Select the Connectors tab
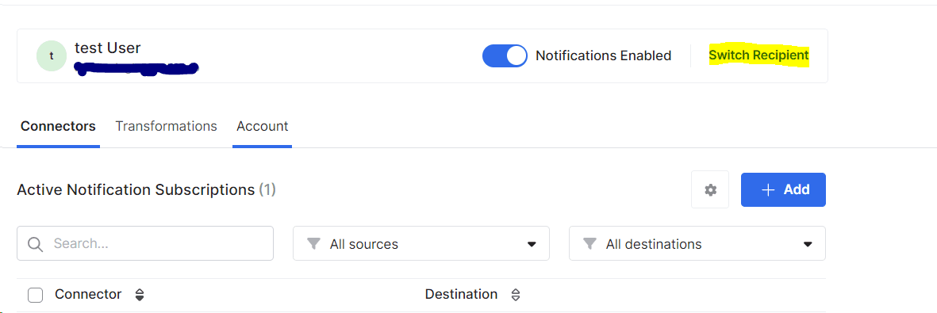This screenshot has width=937, height=313. pos(58,127)
